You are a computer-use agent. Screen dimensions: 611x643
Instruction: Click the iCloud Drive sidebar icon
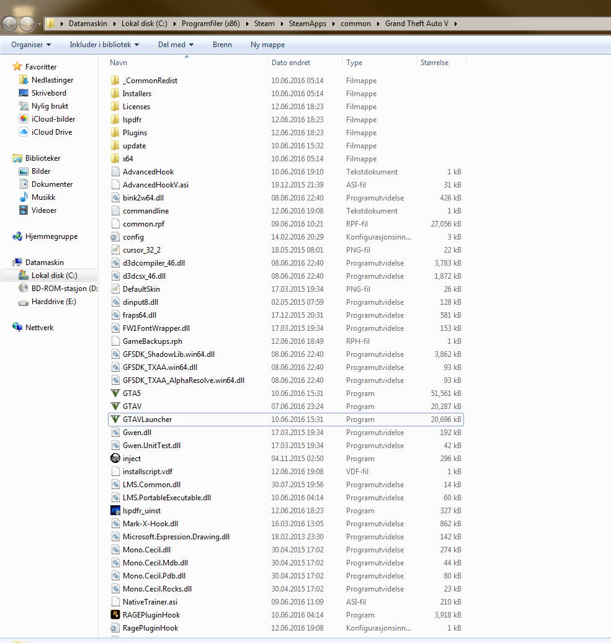(24, 132)
